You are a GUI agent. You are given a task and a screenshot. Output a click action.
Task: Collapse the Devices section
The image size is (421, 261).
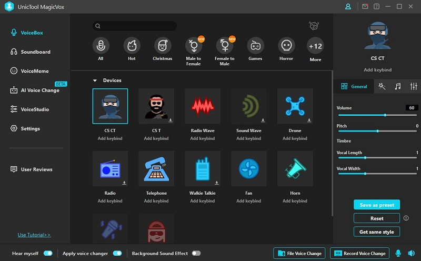click(x=95, y=81)
